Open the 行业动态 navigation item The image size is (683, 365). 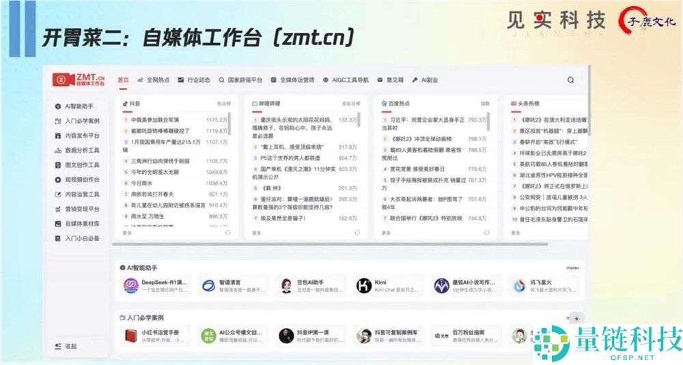[x=194, y=80]
